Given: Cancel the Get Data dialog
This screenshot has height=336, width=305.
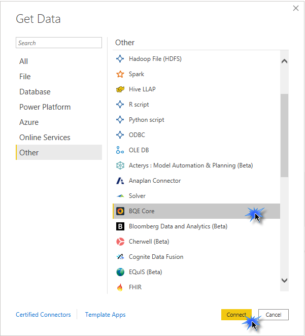Looking at the screenshot, I should tap(274, 315).
